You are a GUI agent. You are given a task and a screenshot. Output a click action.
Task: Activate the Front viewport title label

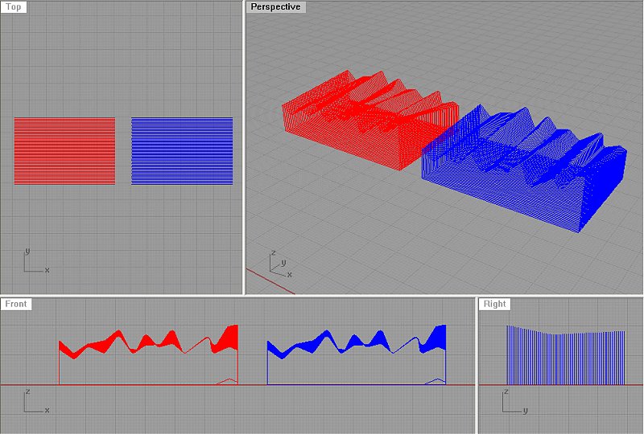(x=16, y=304)
